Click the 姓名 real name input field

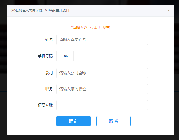tap(102, 40)
